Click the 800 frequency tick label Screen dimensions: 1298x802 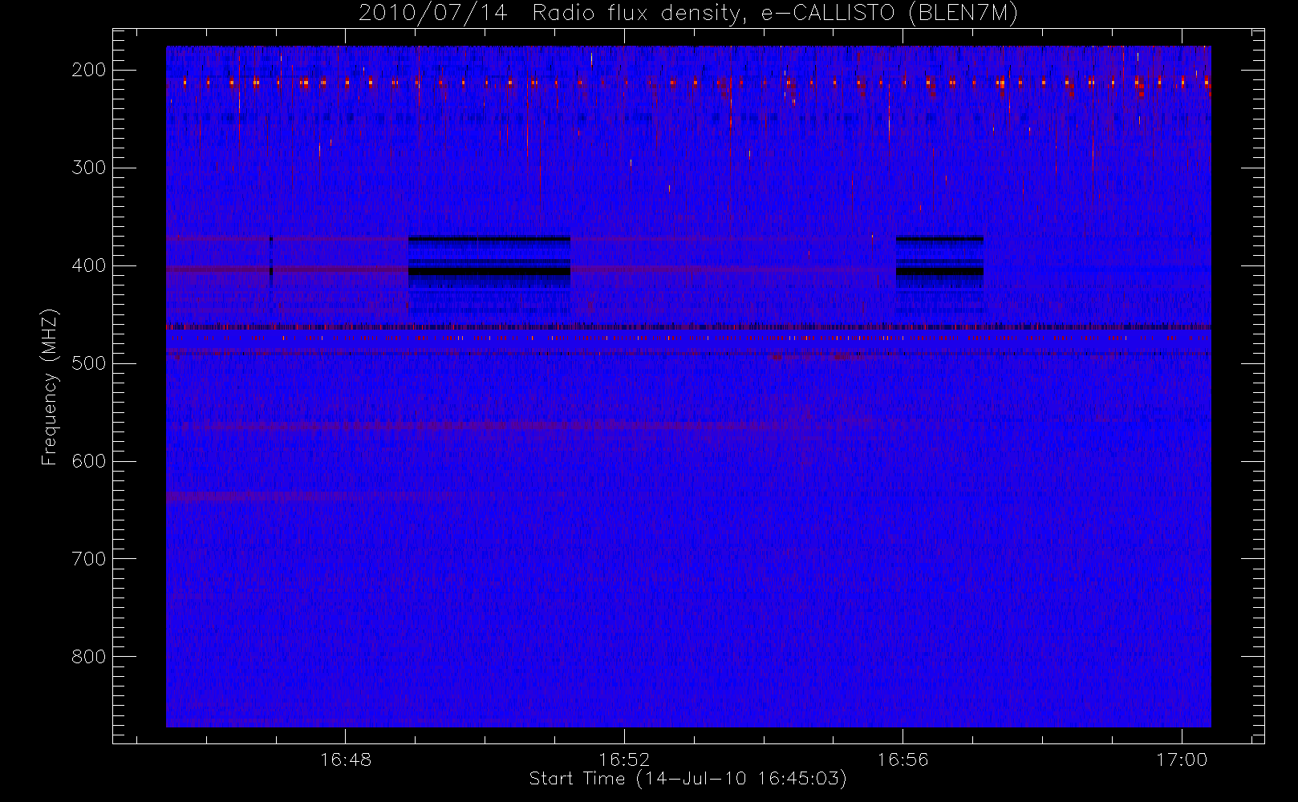pyautogui.click(x=89, y=657)
